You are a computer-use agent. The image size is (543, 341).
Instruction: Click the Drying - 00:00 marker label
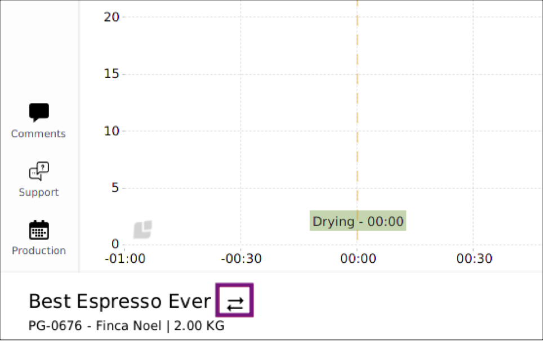358,221
